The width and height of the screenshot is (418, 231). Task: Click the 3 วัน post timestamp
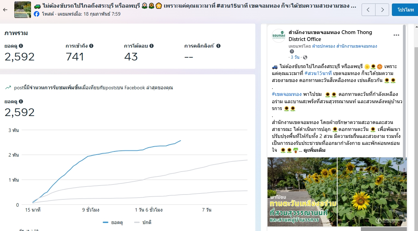point(295,57)
